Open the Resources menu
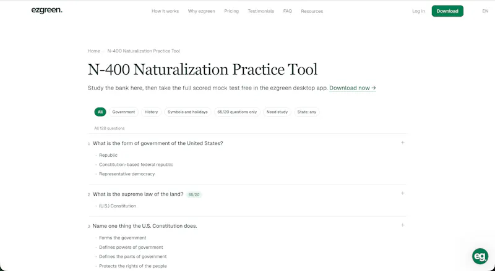 click(312, 11)
